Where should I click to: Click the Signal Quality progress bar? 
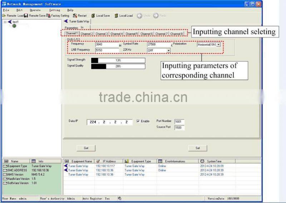tap(118, 66)
